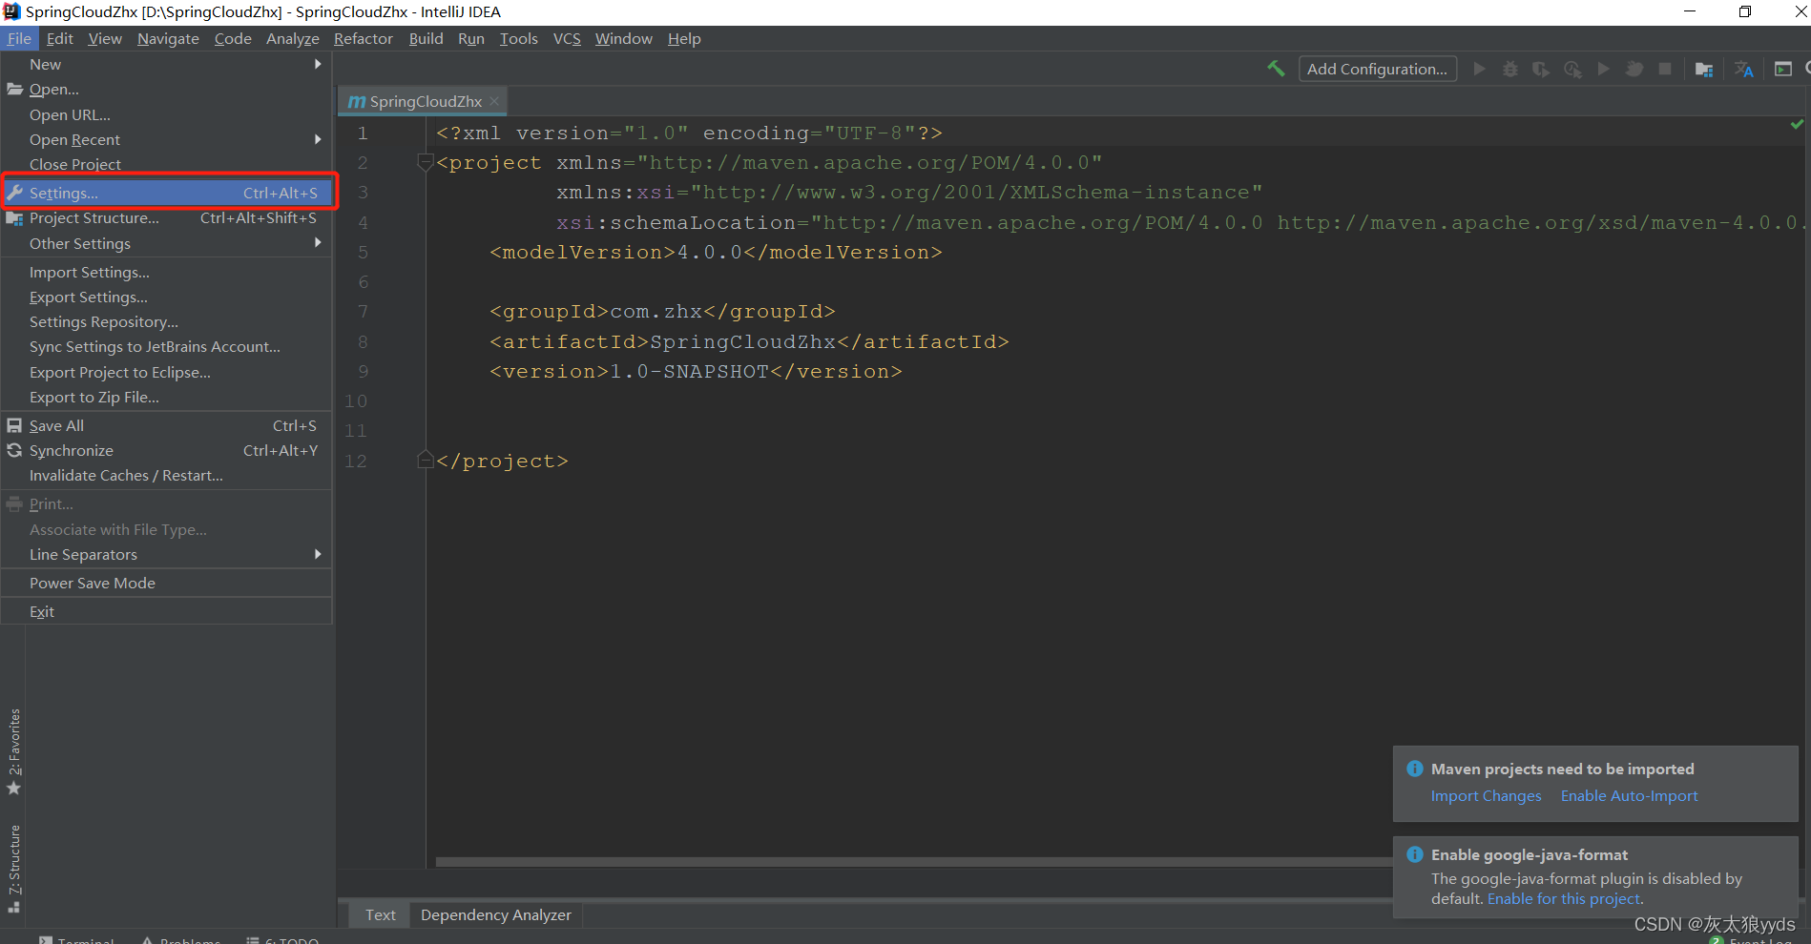The width and height of the screenshot is (1811, 944).
Task: Expand the Open Recent submenu
Action: click(x=167, y=139)
